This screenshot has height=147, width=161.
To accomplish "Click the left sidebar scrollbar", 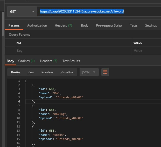I will tap(3, 24).
